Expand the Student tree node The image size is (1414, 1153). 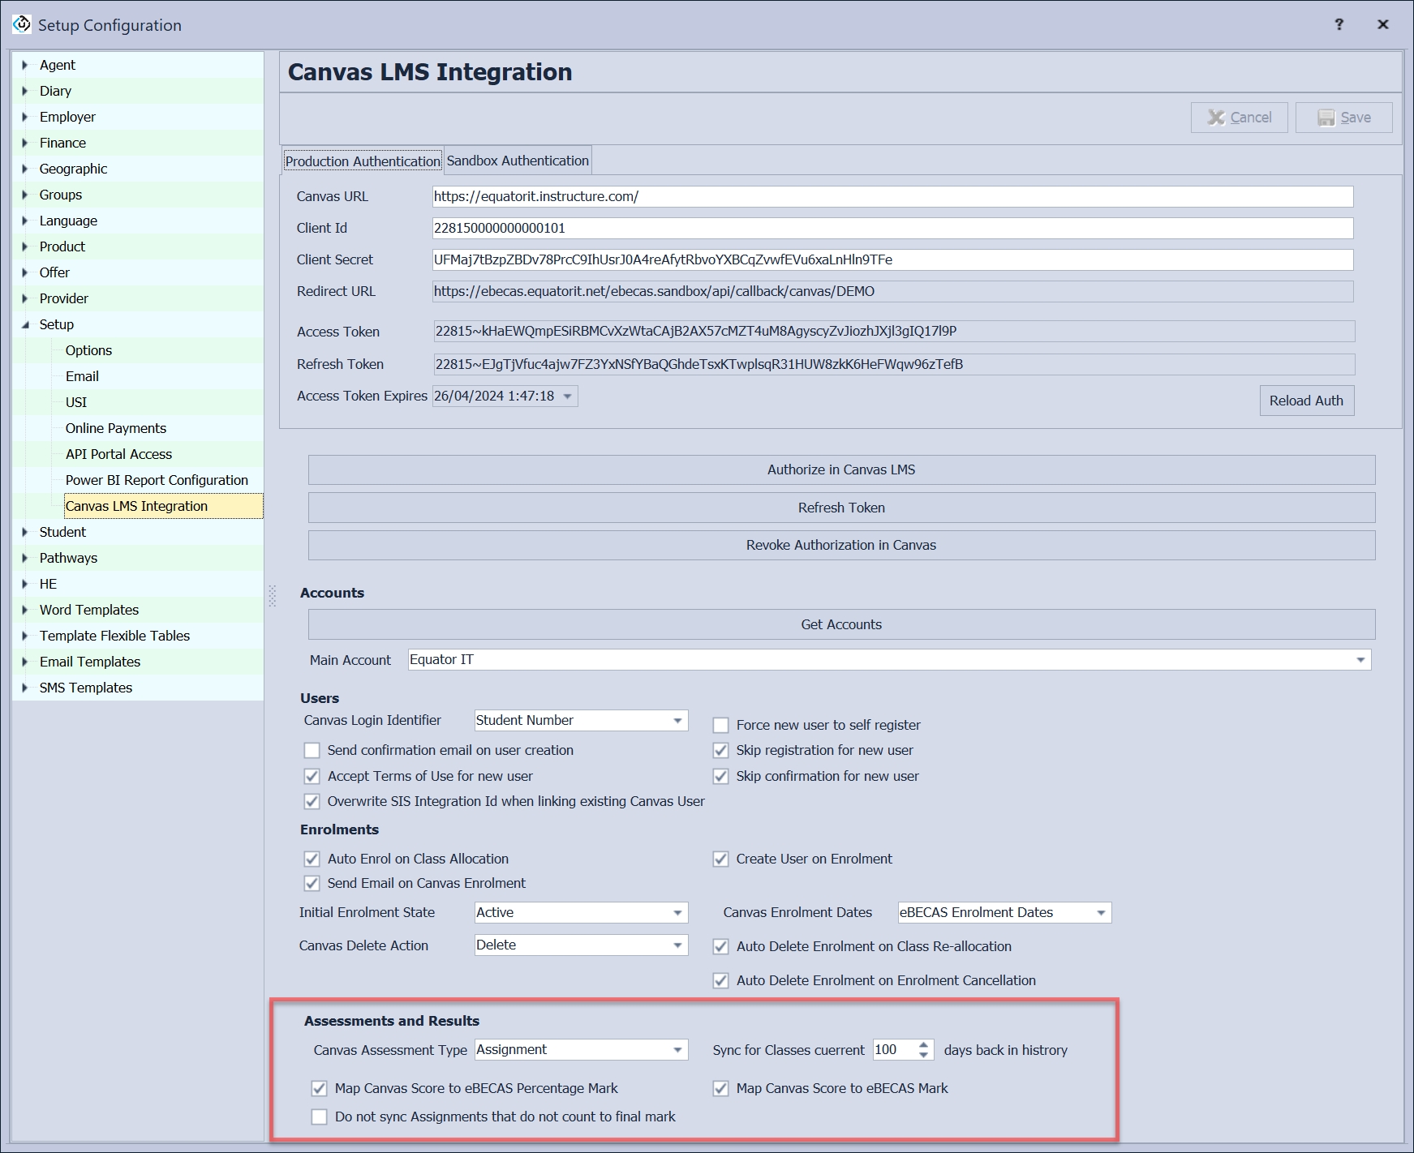[25, 532]
